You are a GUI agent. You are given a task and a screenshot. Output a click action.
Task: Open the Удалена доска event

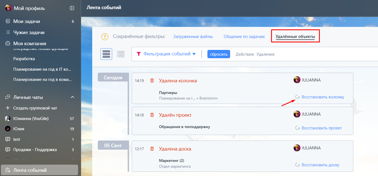(175, 149)
